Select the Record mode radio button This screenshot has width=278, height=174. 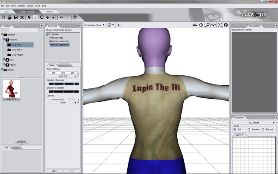[263, 130]
